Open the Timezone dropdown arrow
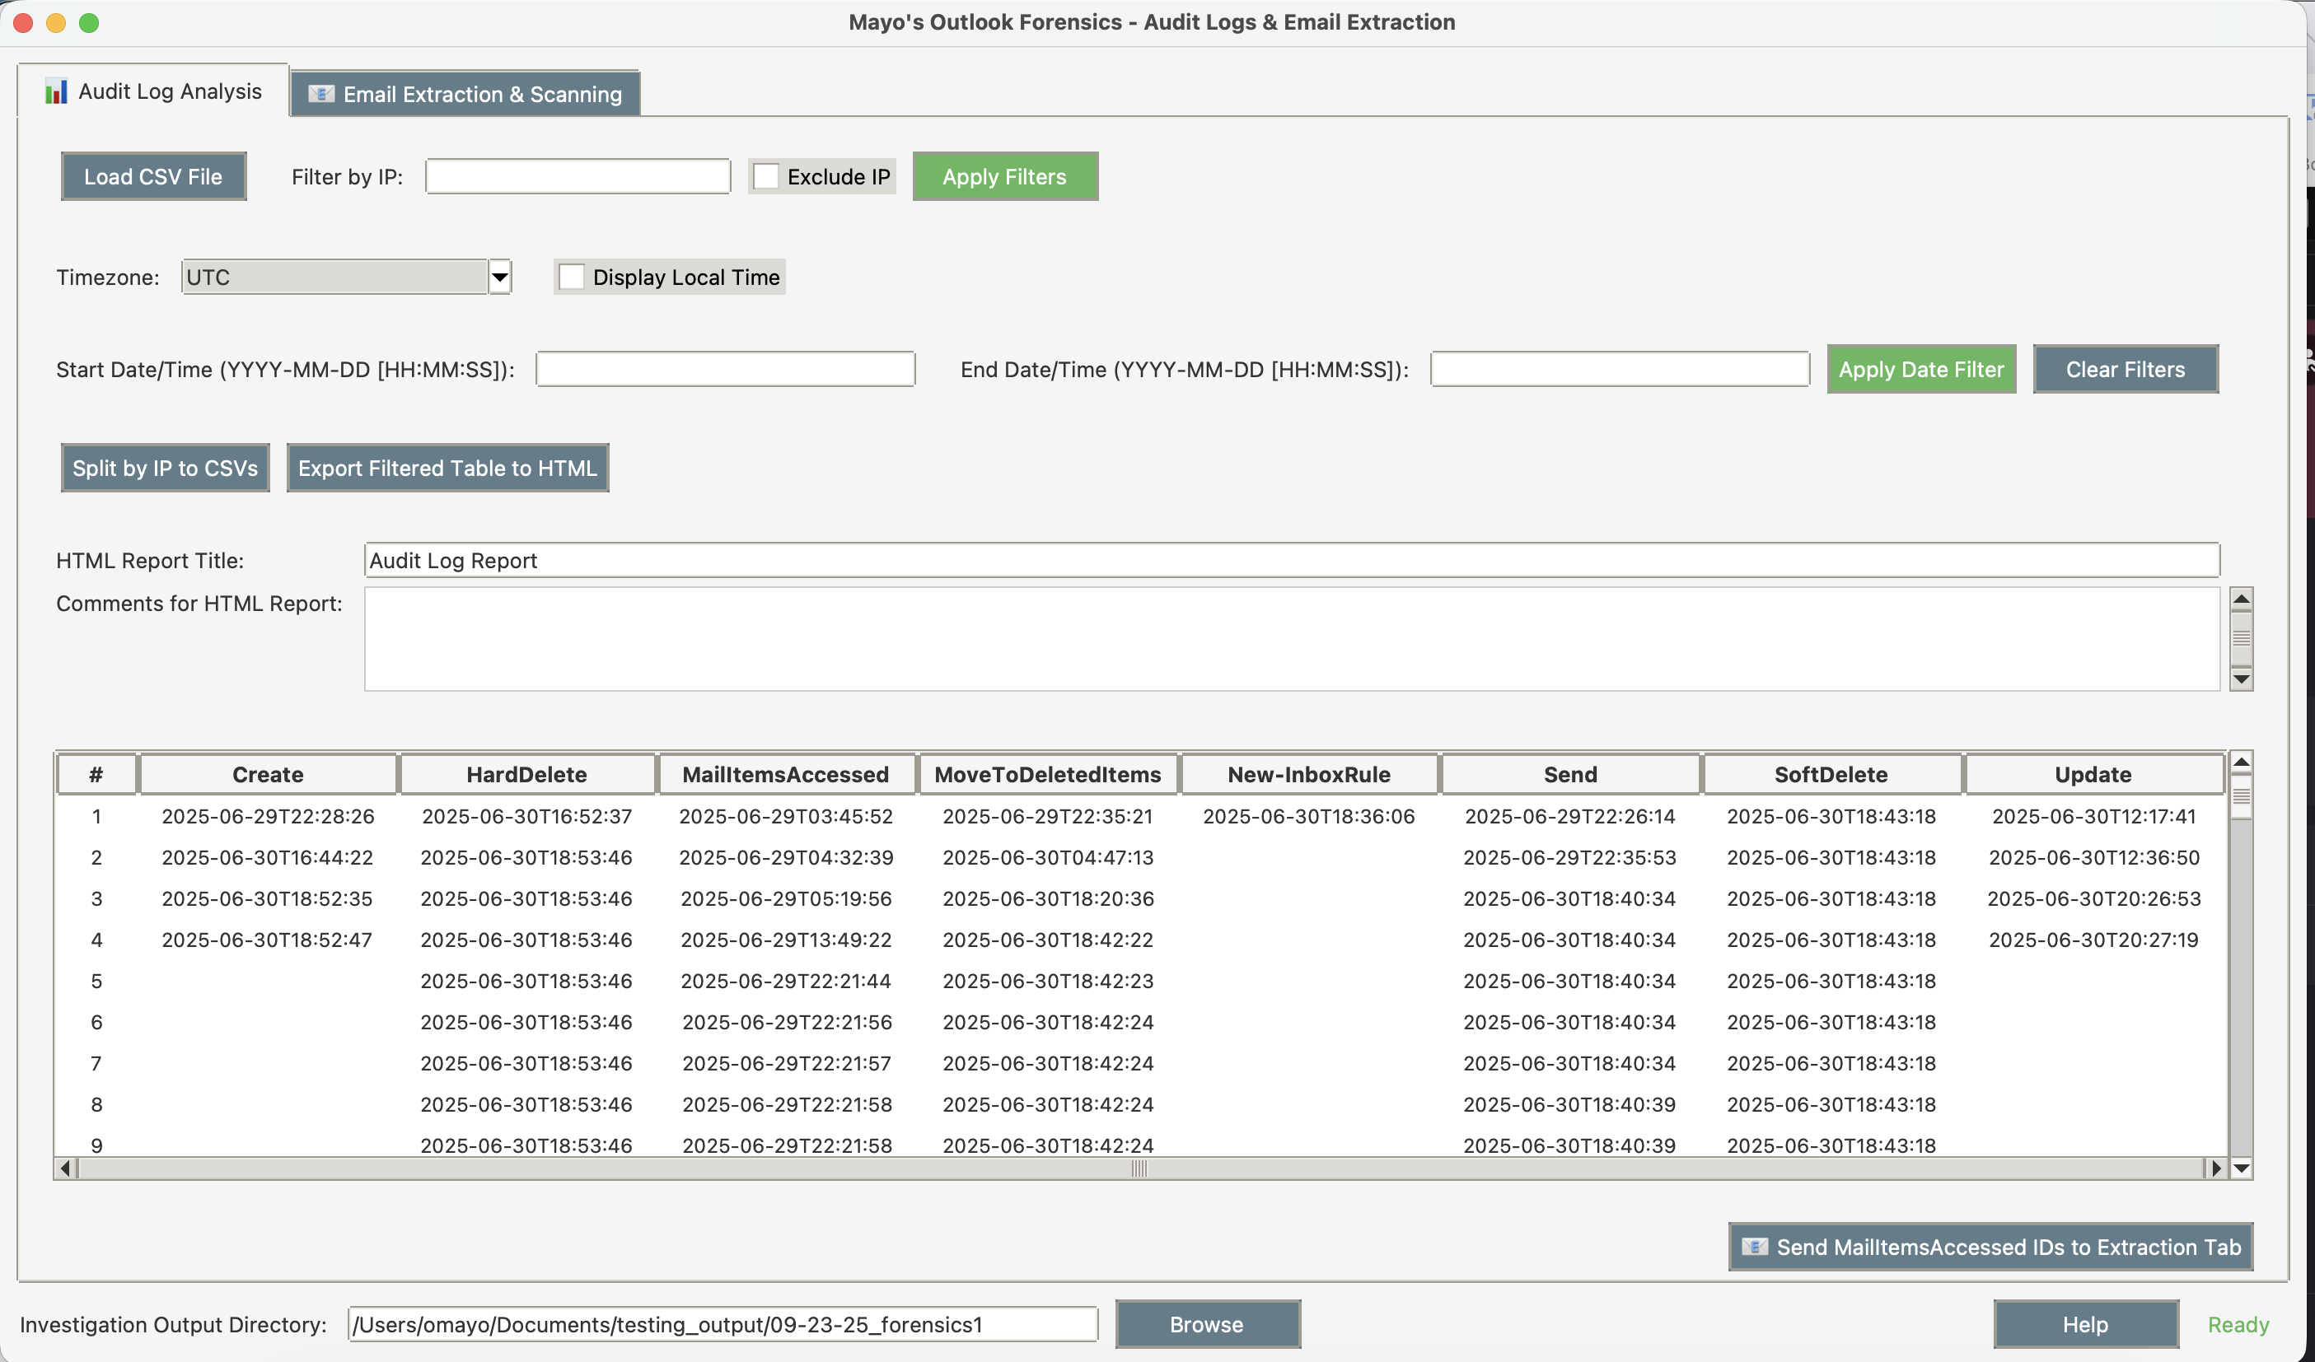2315x1362 pixels. click(500, 278)
